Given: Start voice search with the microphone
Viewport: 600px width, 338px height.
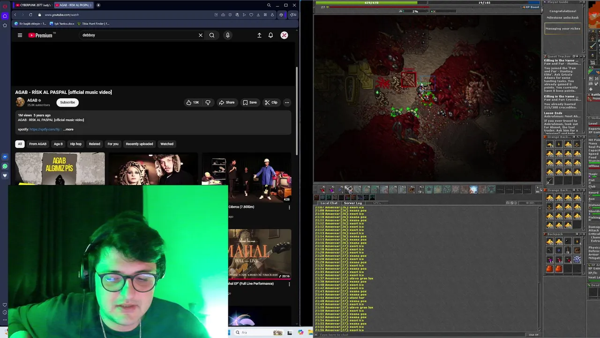Looking at the screenshot, I should coord(228,35).
